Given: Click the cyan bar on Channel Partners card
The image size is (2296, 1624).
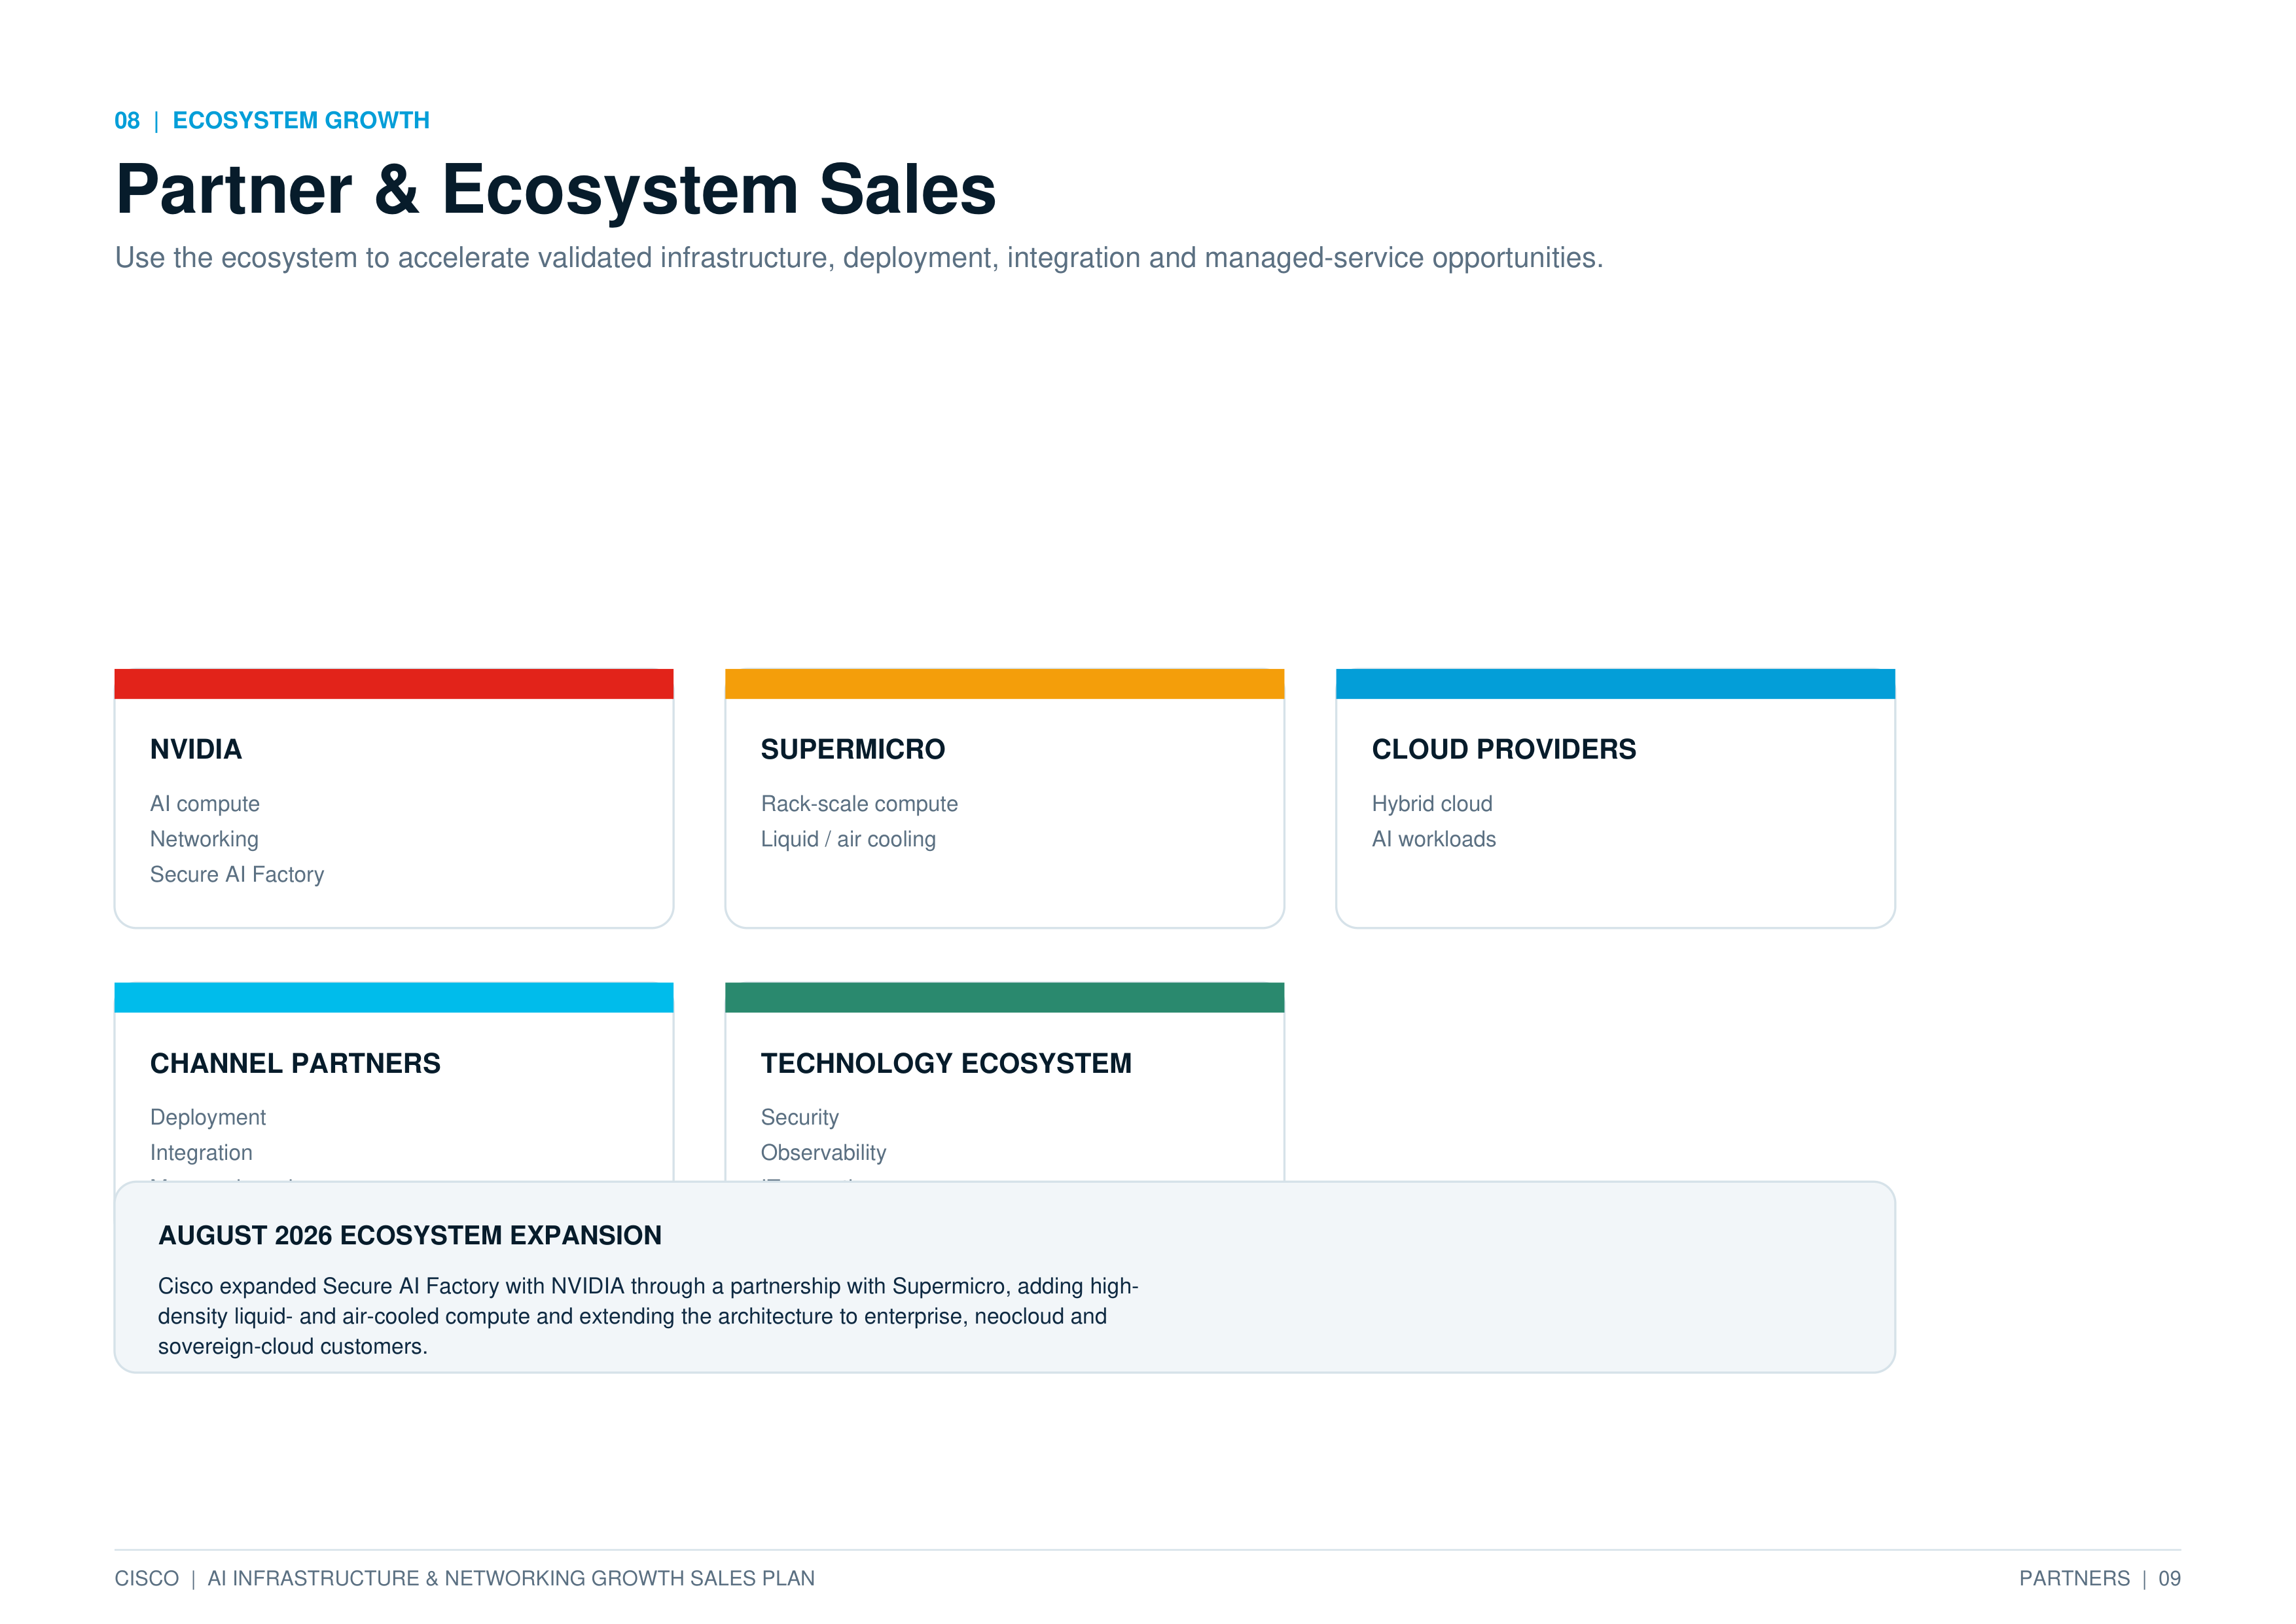Looking at the screenshot, I should tap(394, 998).
